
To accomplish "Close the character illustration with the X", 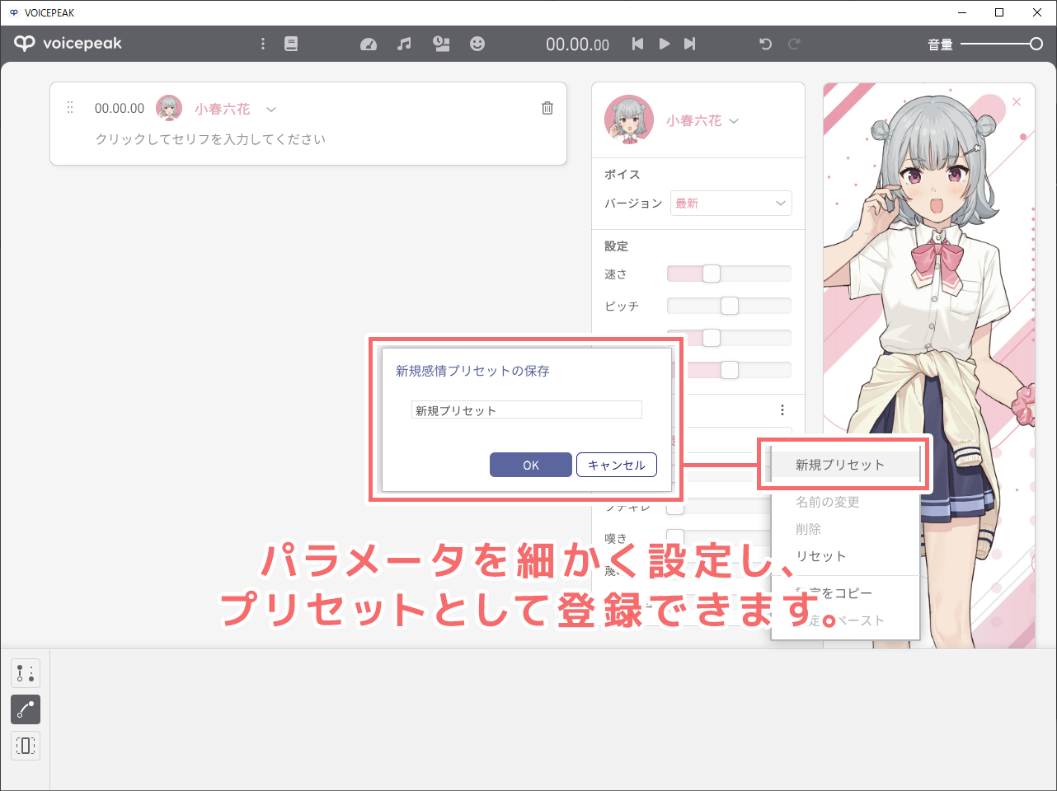I will coord(1017,102).
